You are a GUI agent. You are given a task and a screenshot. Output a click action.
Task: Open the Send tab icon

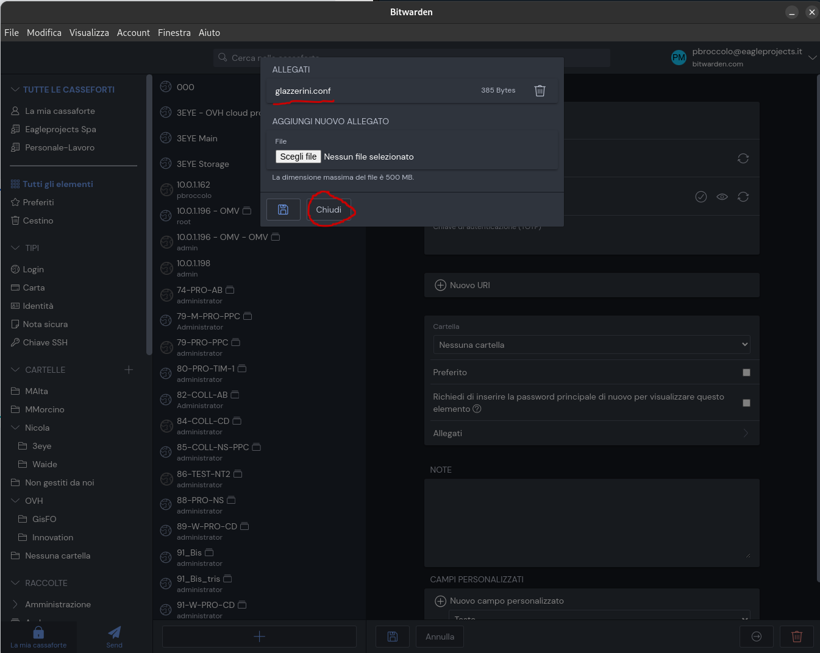pyautogui.click(x=114, y=636)
